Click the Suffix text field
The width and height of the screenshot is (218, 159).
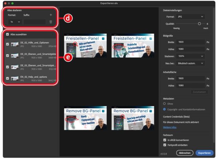(x=35, y=22)
